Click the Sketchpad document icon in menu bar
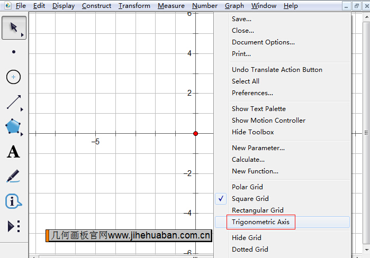The height and width of the screenshot is (258, 370). point(8,5)
